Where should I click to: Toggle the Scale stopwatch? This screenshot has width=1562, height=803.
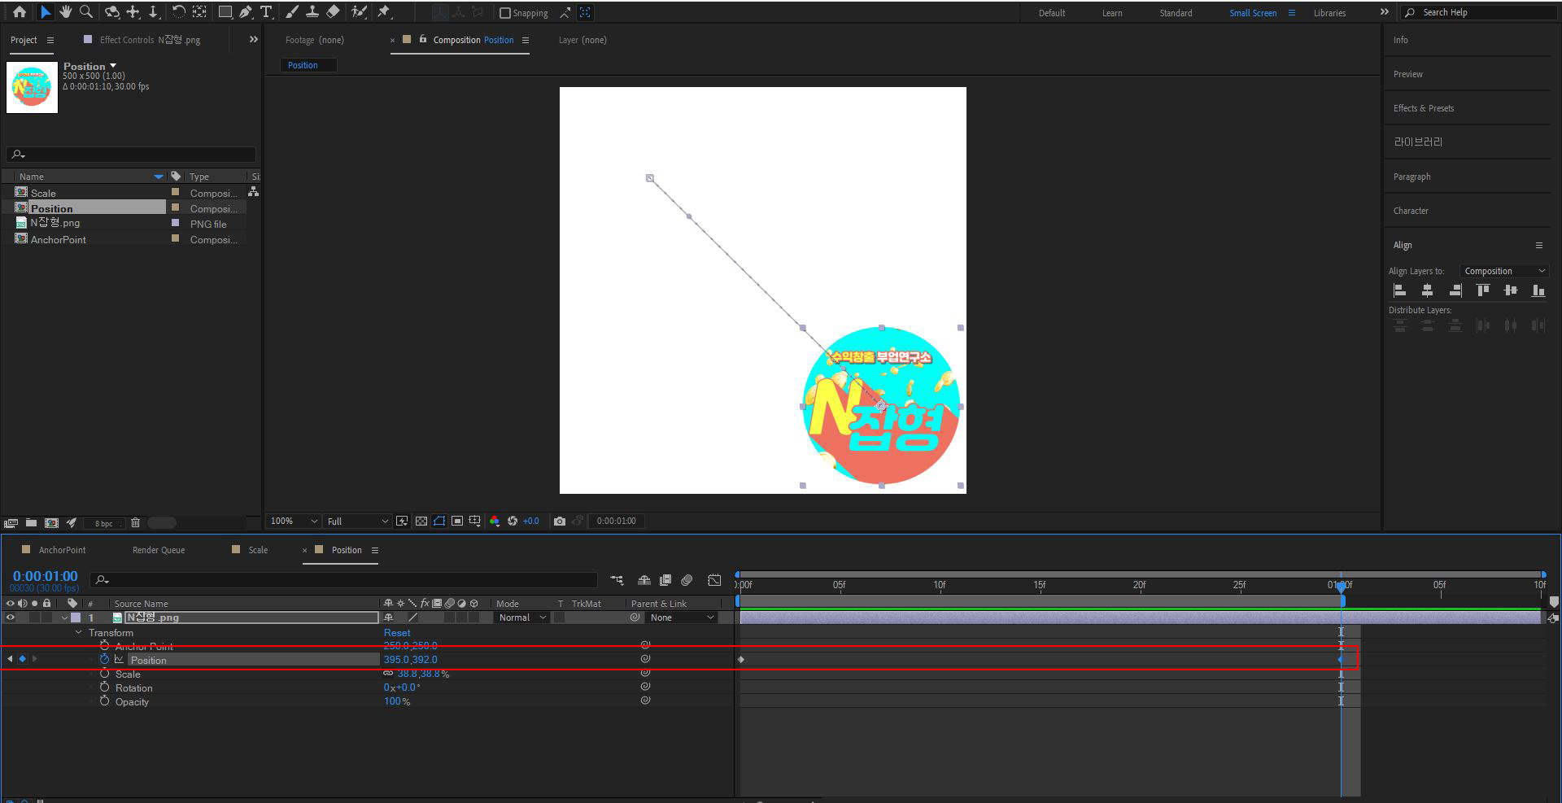tap(104, 674)
